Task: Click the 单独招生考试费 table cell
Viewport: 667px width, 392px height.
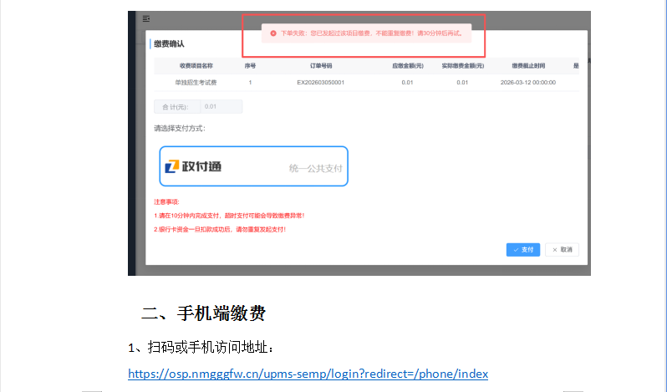Action: pyautogui.click(x=196, y=83)
